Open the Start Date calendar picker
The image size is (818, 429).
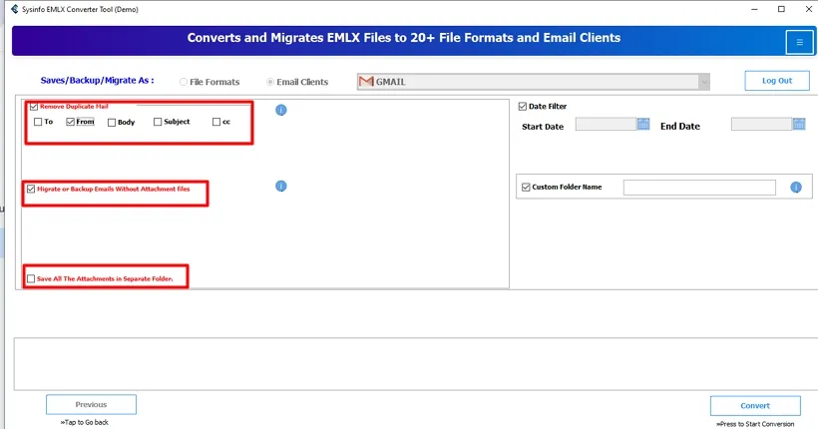pyautogui.click(x=643, y=125)
